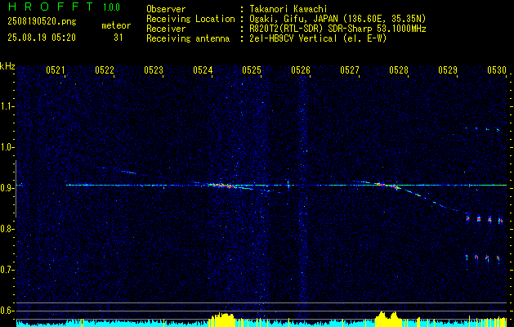Click the bright meteor echo near 0524
The height and width of the screenshot is (327, 514).
coord(223,186)
